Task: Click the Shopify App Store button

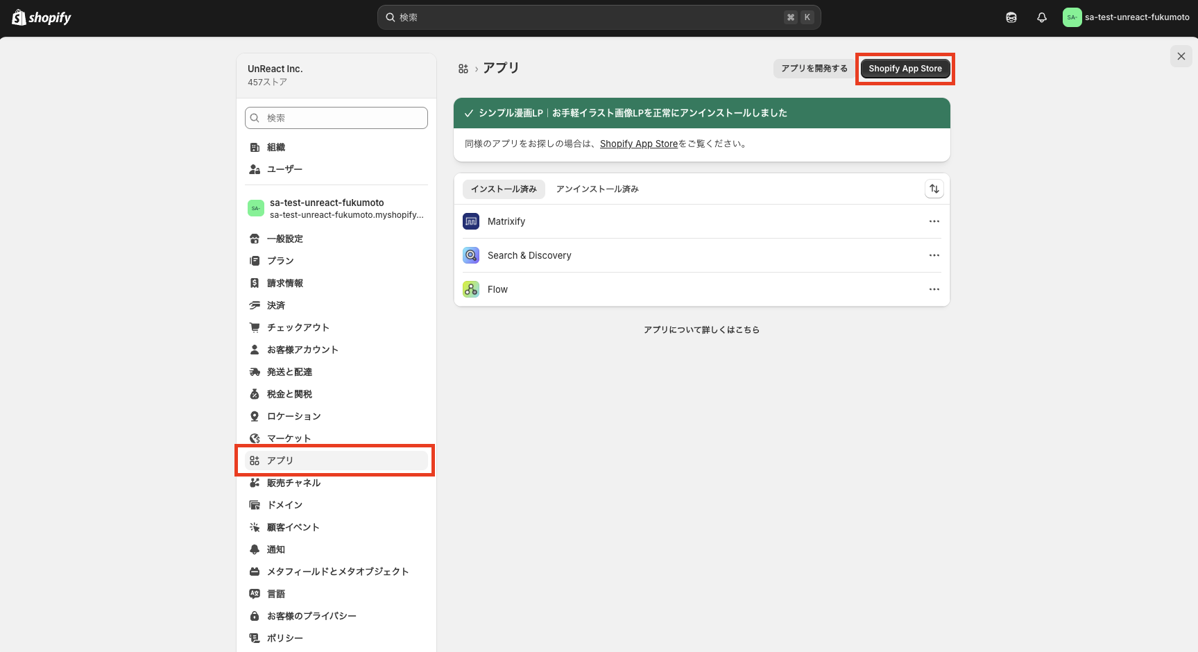Action: click(x=905, y=69)
